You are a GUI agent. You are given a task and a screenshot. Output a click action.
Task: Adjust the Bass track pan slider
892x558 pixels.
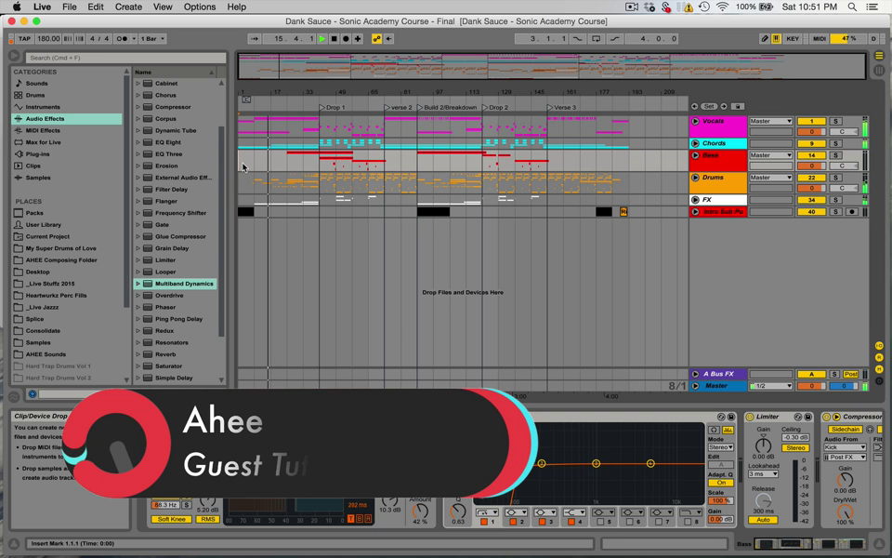tap(843, 166)
